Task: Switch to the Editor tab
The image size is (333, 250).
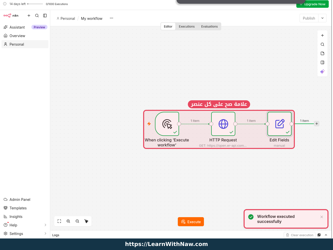Action: [168, 26]
